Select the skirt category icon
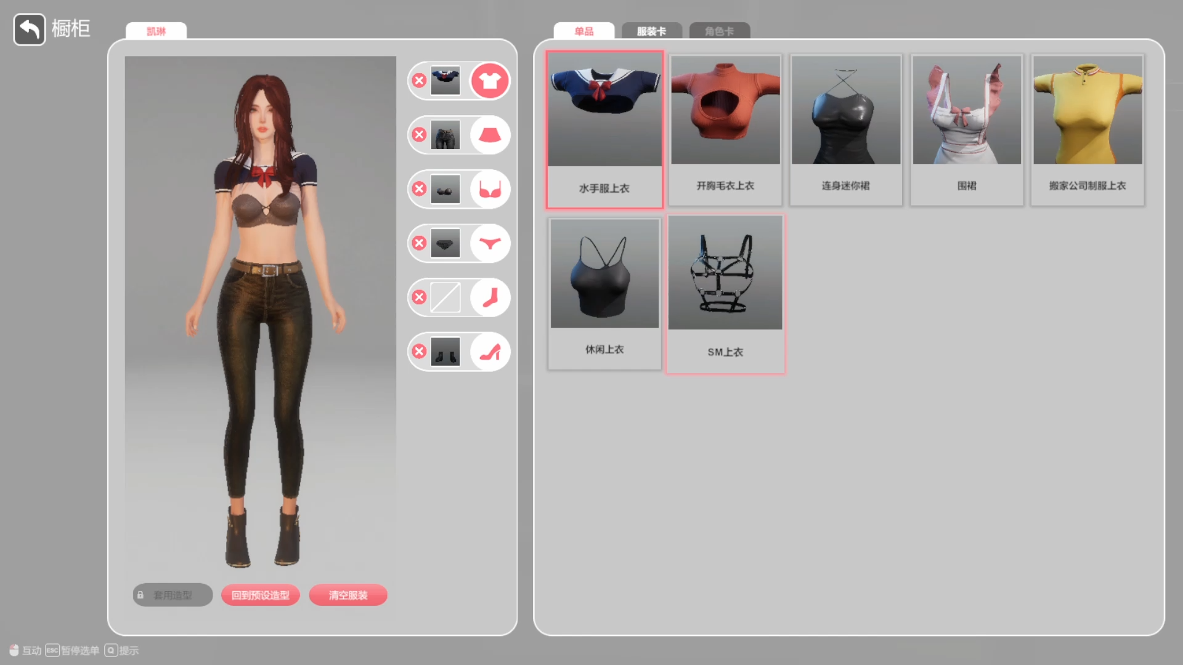The width and height of the screenshot is (1183, 665). pos(490,135)
